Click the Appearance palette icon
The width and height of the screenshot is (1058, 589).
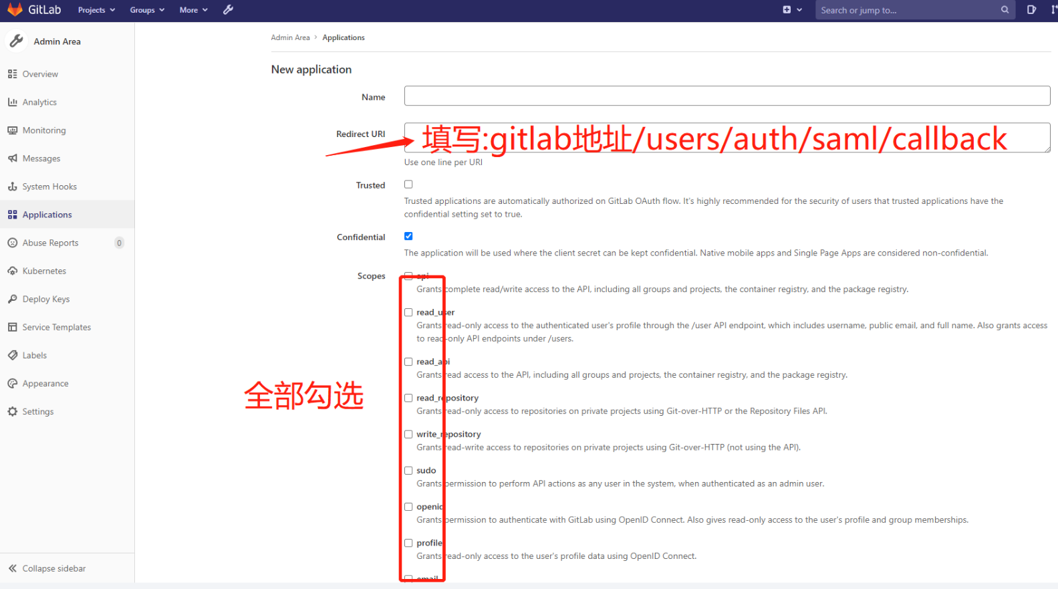13,383
